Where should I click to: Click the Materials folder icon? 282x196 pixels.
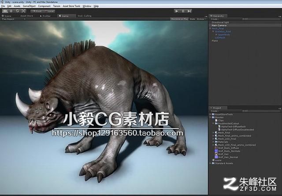pos(216,142)
